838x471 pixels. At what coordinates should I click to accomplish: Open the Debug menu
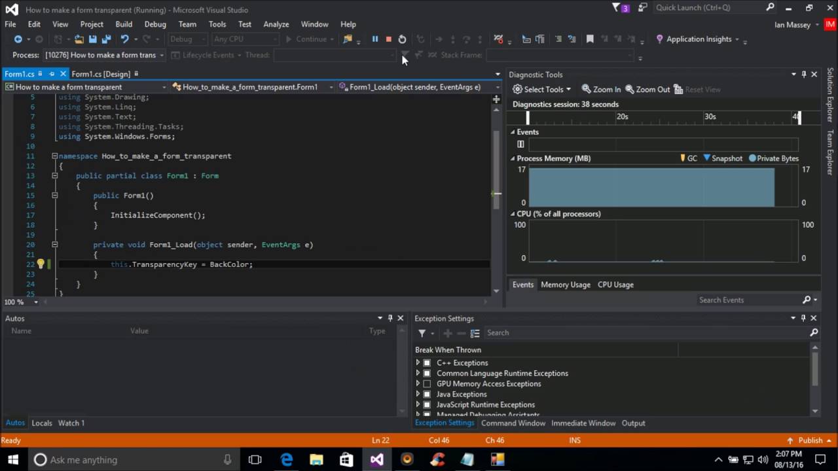point(155,24)
